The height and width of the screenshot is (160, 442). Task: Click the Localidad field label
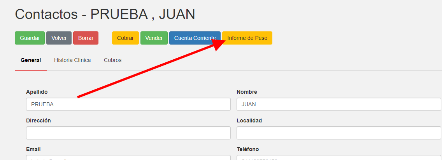[249, 120]
